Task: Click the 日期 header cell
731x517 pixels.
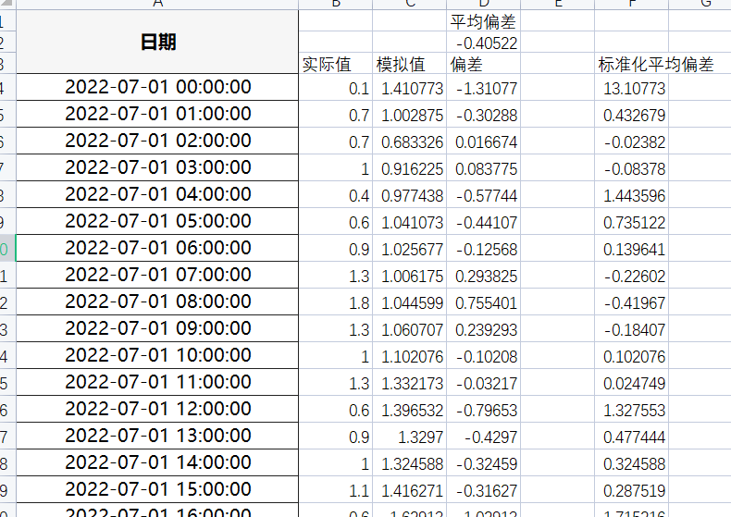Action: pyautogui.click(x=157, y=43)
